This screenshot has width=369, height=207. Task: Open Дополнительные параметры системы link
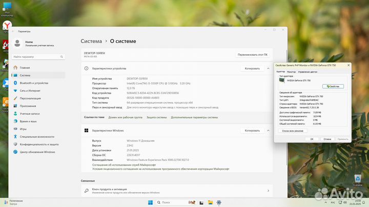click(x=194, y=118)
